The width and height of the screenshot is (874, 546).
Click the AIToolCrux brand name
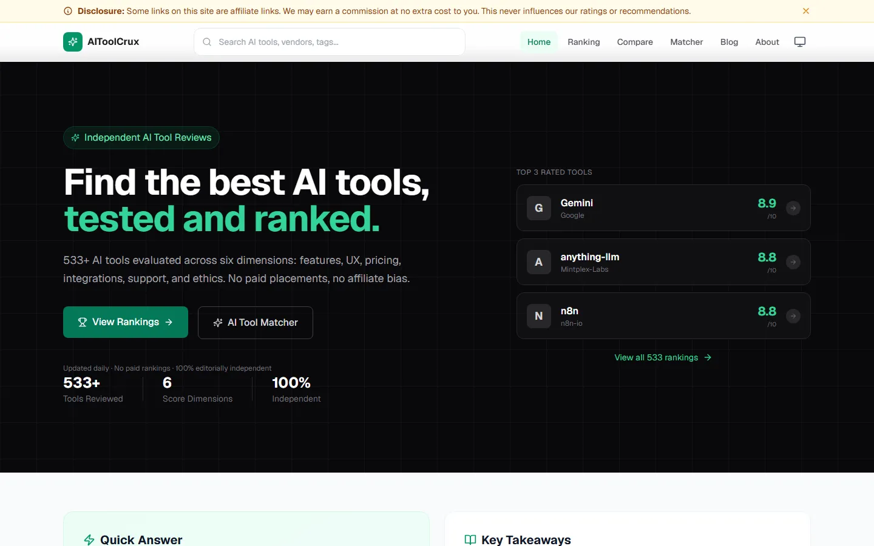[113, 42]
